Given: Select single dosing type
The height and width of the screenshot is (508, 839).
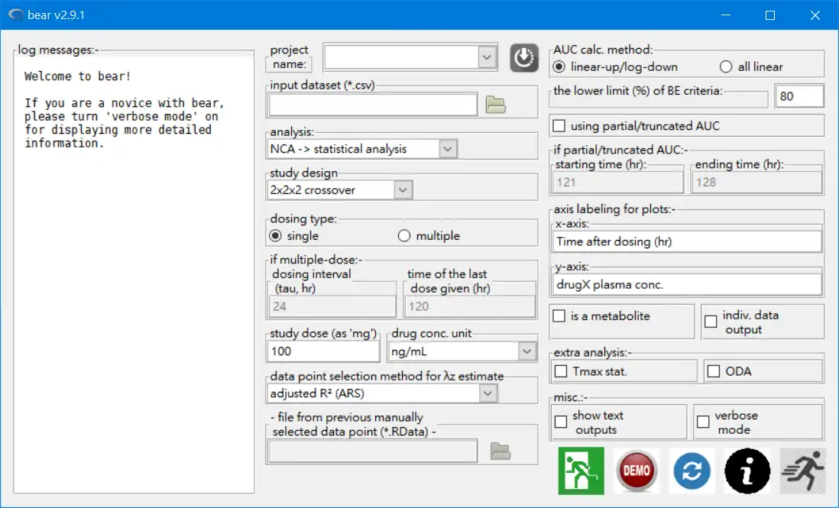Looking at the screenshot, I should click(275, 236).
